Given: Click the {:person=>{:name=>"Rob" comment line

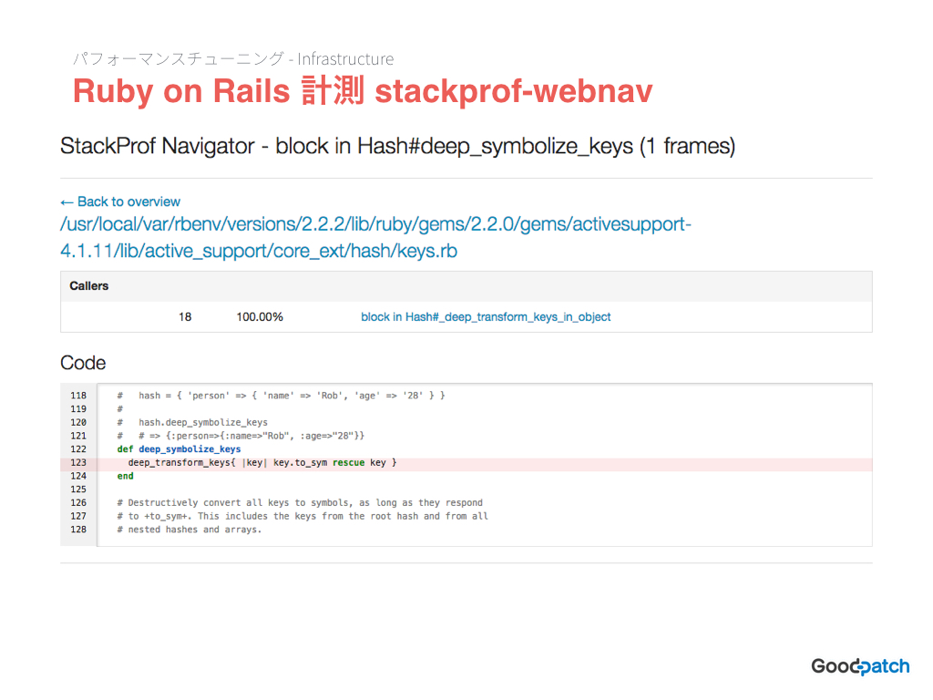Looking at the screenshot, I should (241, 436).
